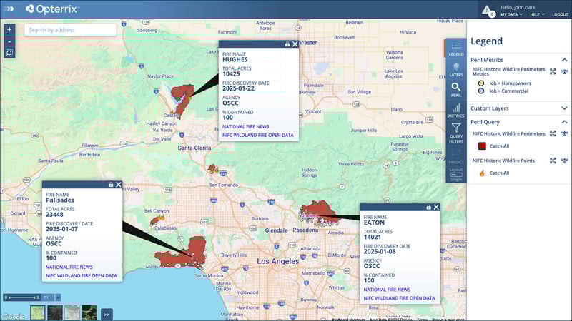Viewport: 572px width, 321px height.
Task: Close the Palisades fire popup
Action: tap(119, 185)
